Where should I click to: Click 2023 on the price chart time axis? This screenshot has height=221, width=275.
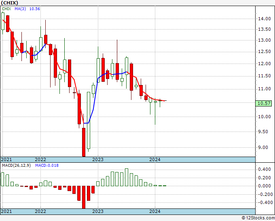coord(98,159)
